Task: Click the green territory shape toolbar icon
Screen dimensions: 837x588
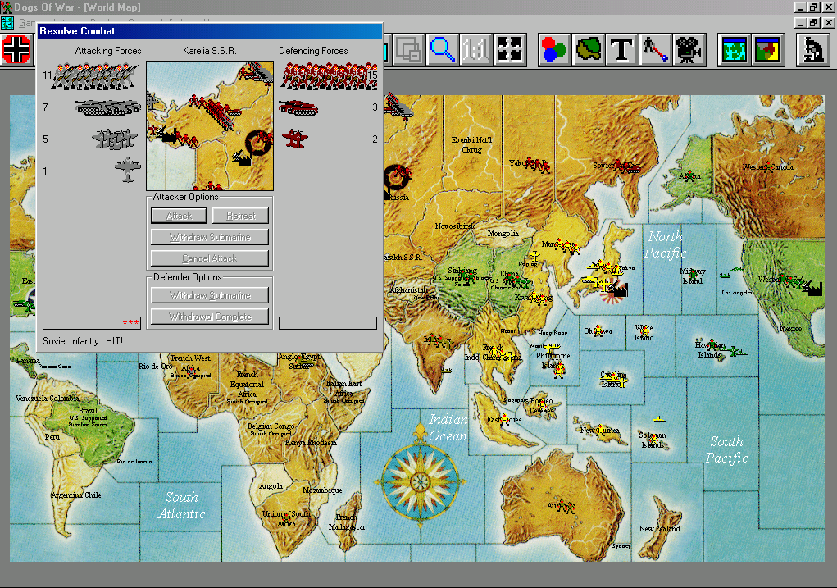Action: tap(588, 50)
